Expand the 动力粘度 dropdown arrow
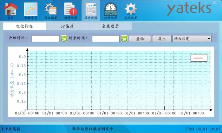 pyautogui.click(x=209, y=39)
